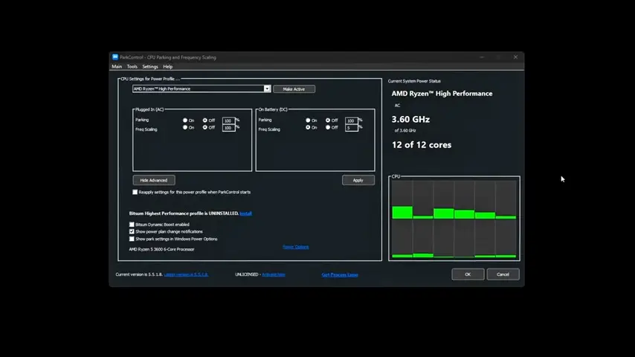The image size is (635, 357).
Task: Set battery Parking to On
Action: 308,120
